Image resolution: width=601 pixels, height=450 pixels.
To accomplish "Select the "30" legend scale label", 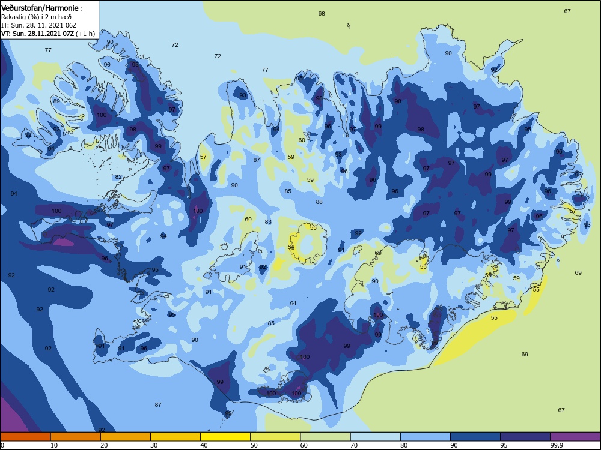I will [154, 445].
